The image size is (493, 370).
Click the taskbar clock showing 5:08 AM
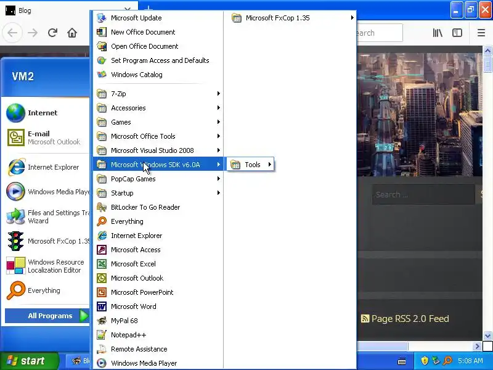(x=470, y=361)
